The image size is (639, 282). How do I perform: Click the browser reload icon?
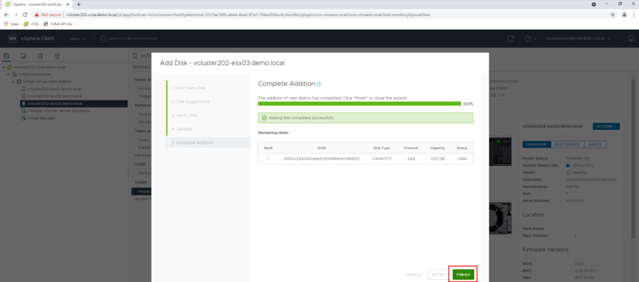(25, 14)
